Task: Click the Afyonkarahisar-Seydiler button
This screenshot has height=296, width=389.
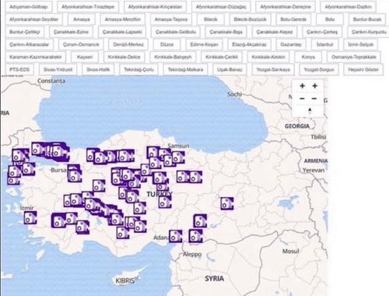Action: (33, 19)
